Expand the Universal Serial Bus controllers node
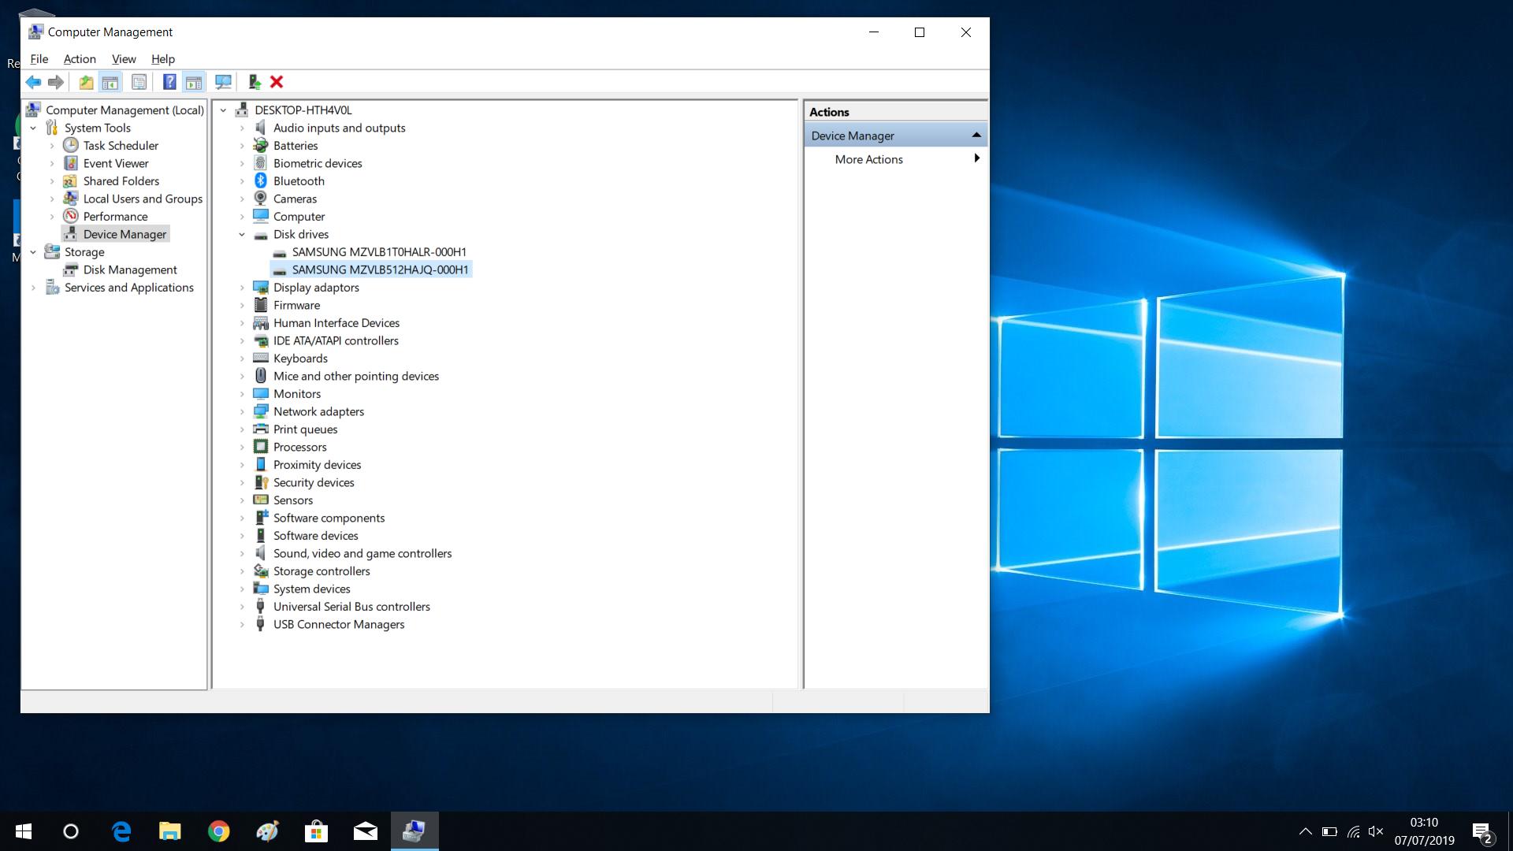 click(242, 606)
